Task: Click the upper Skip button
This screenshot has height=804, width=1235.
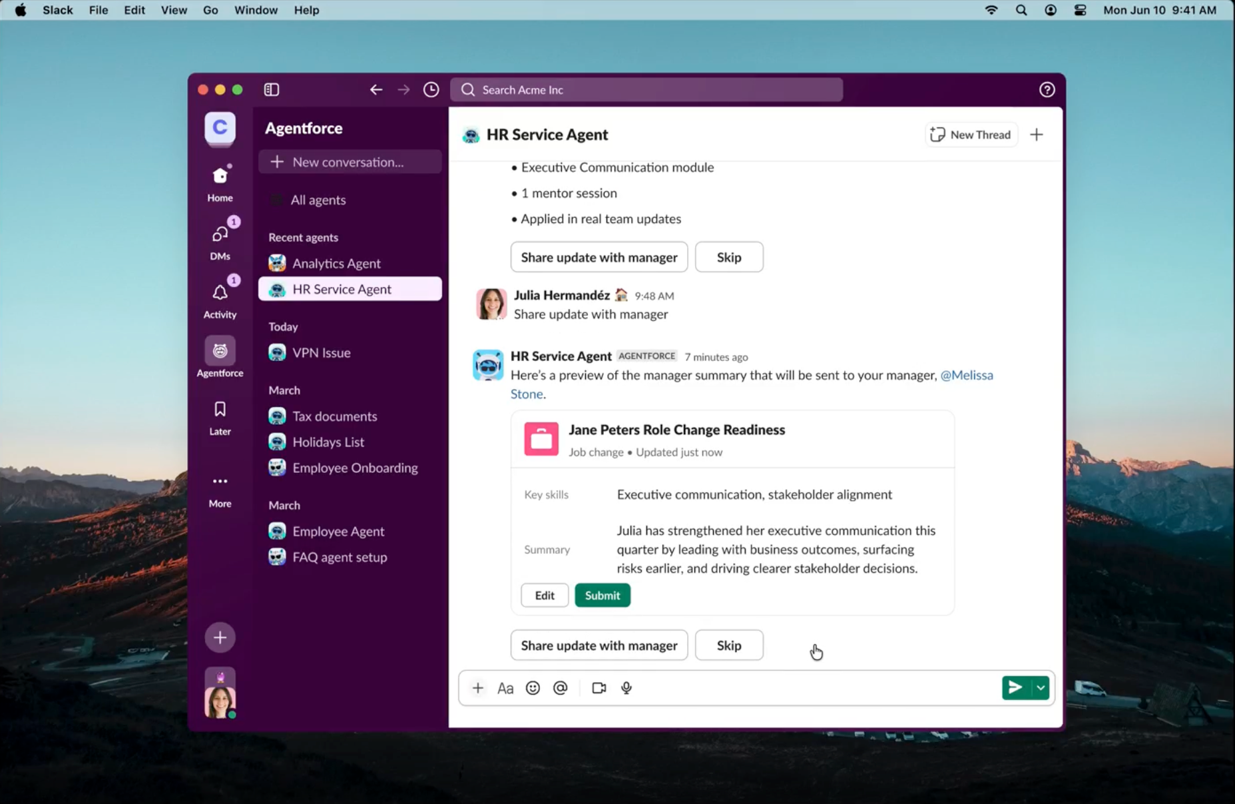Action: [x=729, y=257]
